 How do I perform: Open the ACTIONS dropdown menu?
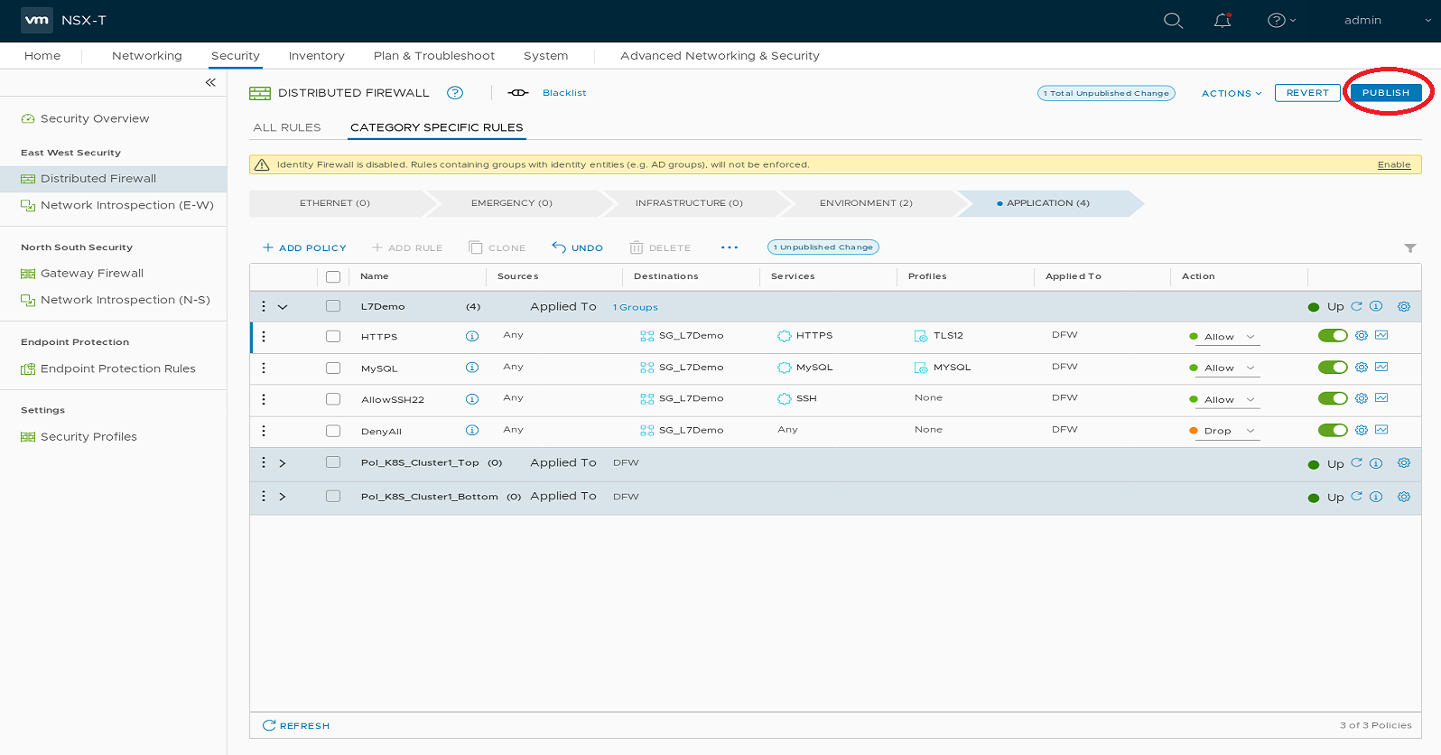click(x=1231, y=93)
